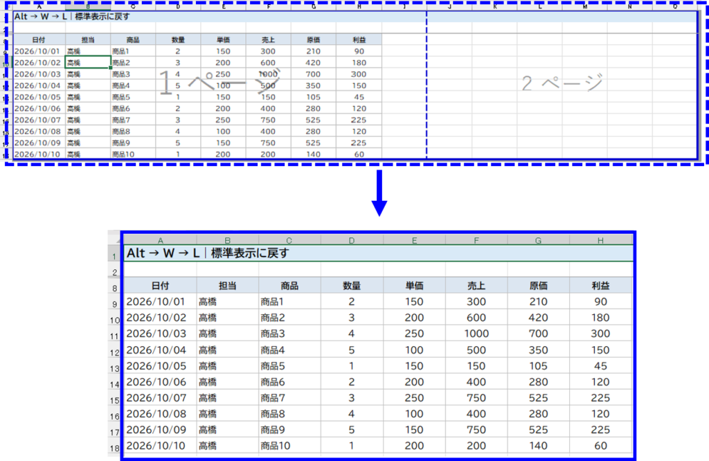Select column H header in normal view
Screen dimensions: 709x461
(600, 240)
